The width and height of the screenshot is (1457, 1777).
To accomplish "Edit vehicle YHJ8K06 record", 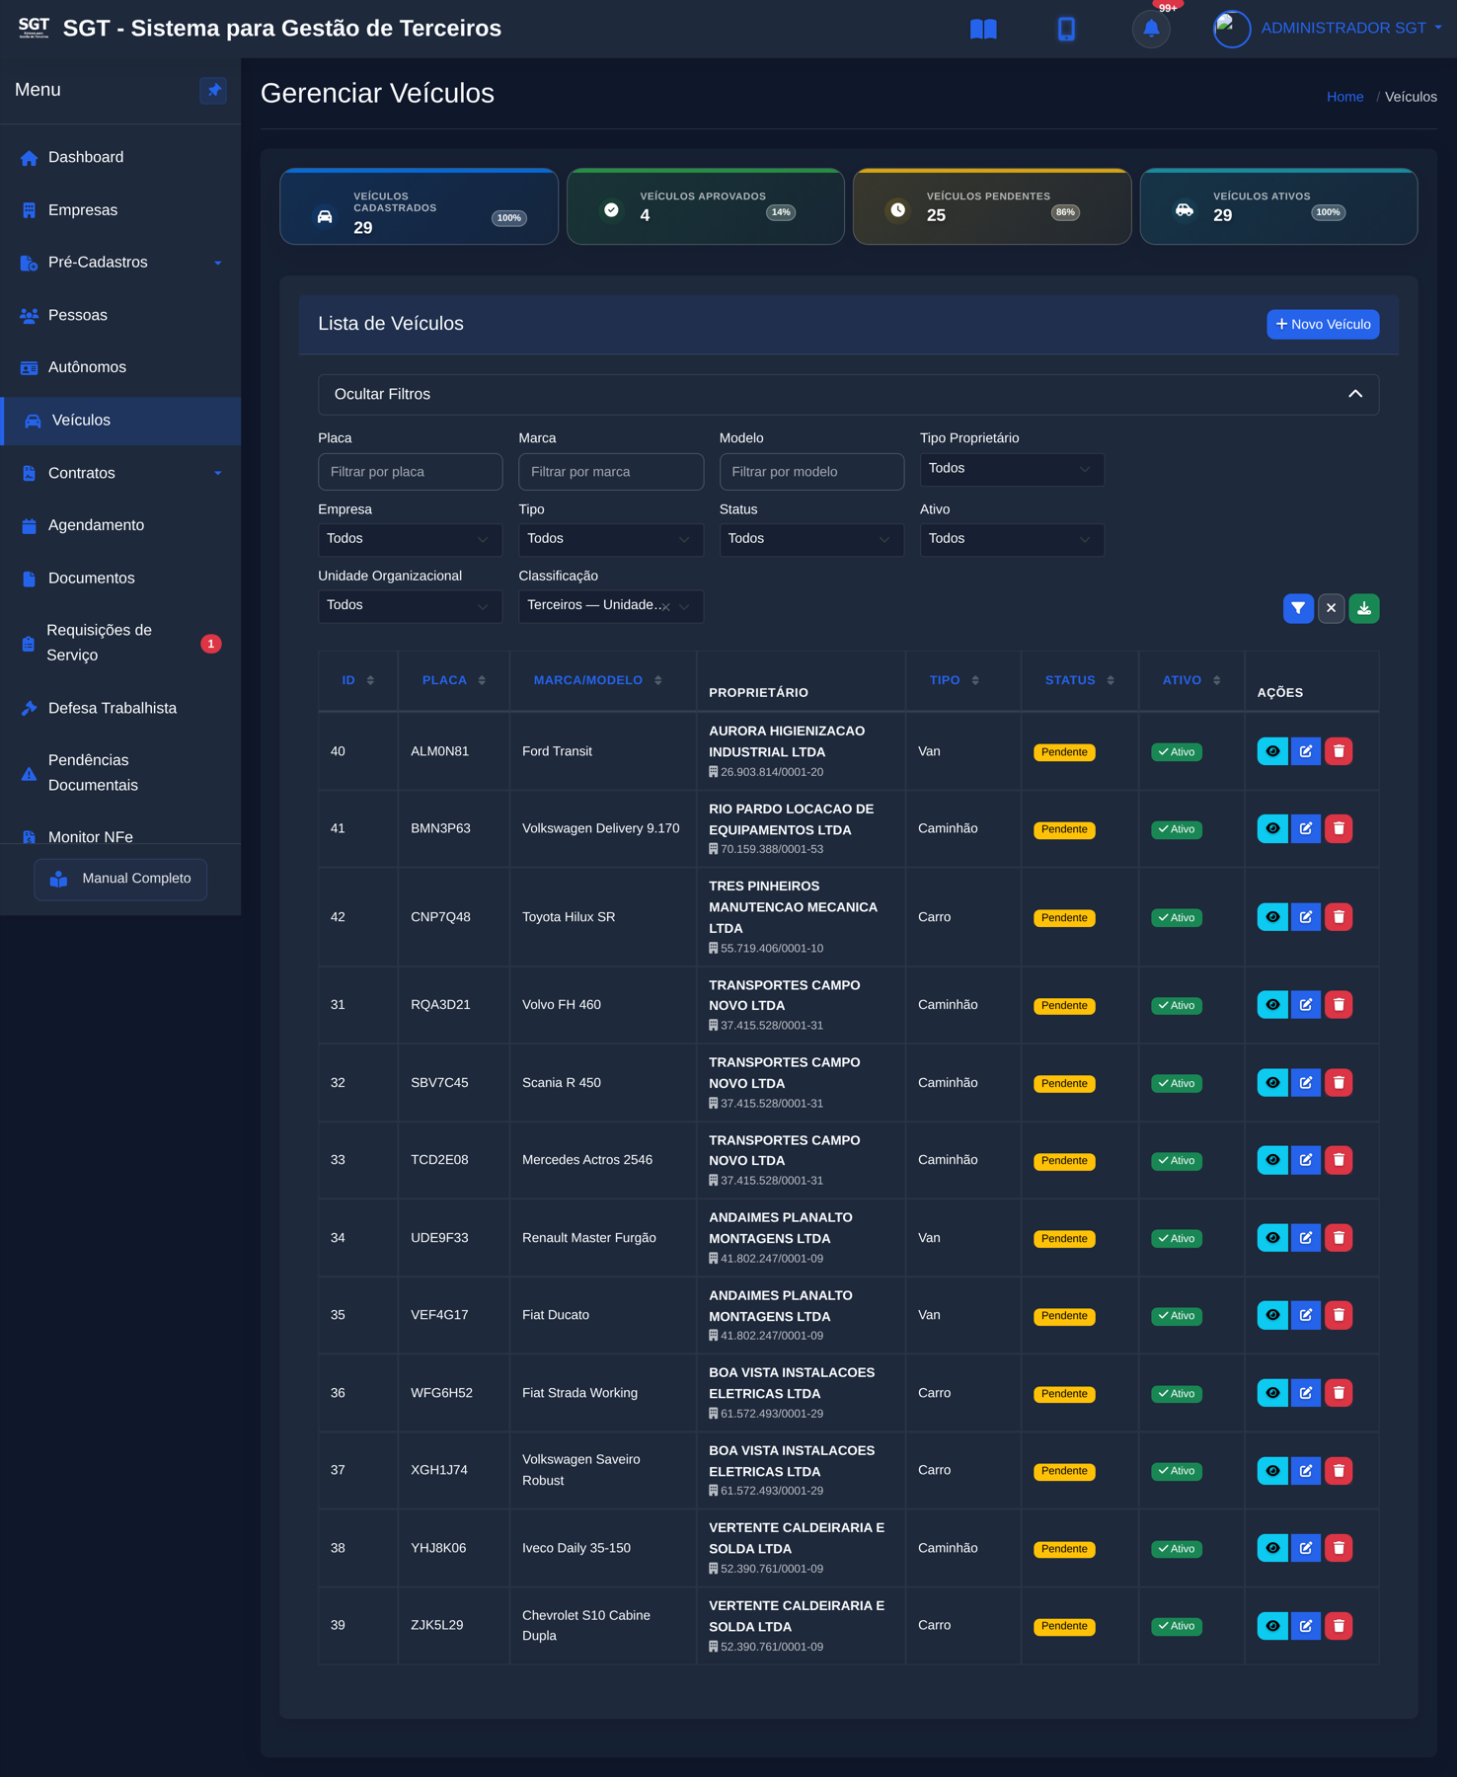I will click(x=1306, y=1548).
